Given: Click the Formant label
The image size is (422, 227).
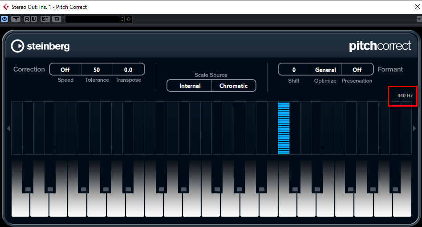Looking at the screenshot, I should point(390,69).
